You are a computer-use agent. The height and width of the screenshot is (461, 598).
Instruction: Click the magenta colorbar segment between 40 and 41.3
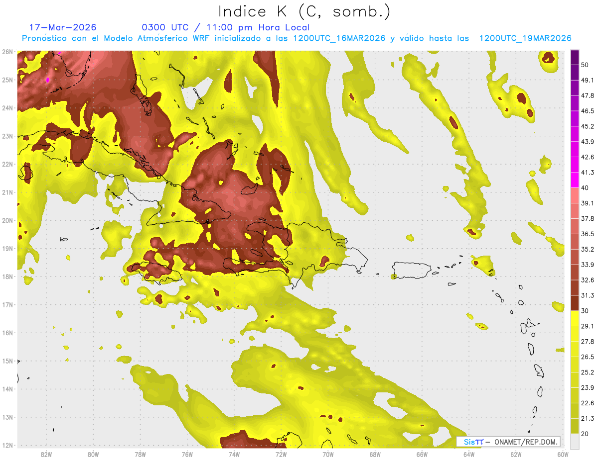pyautogui.click(x=575, y=180)
